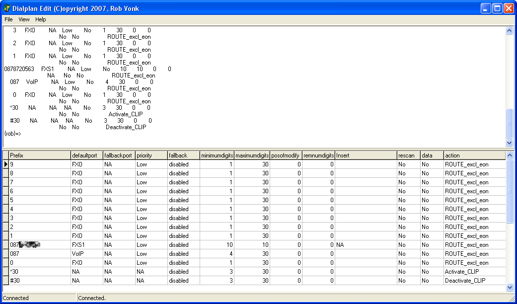Select the prefix cell '9'
The image size is (517, 304).
click(40, 164)
